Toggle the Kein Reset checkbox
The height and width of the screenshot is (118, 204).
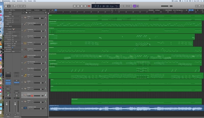pyautogui.click(x=13, y=50)
